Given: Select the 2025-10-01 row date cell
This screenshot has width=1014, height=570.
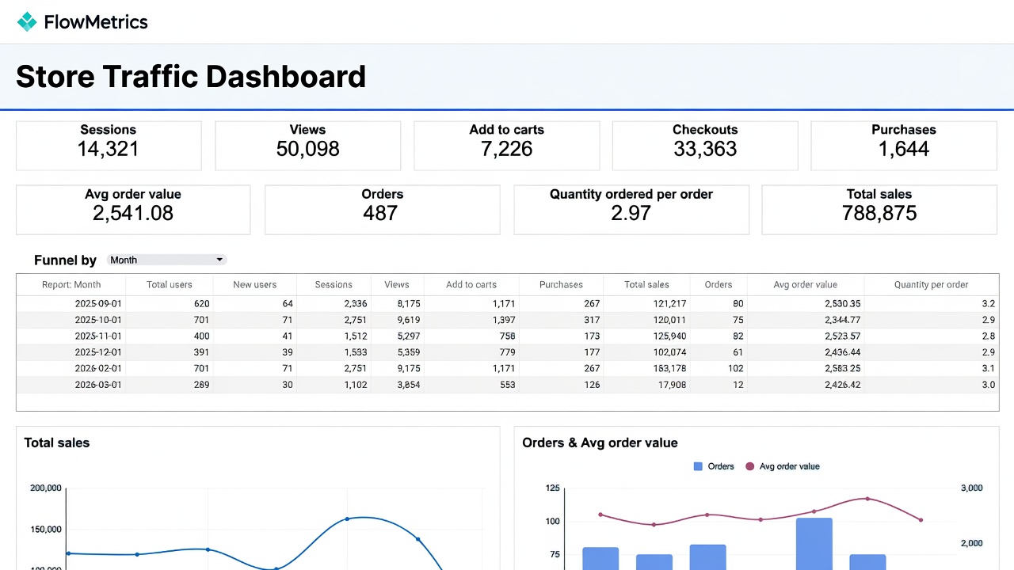Looking at the screenshot, I should click(x=98, y=320).
